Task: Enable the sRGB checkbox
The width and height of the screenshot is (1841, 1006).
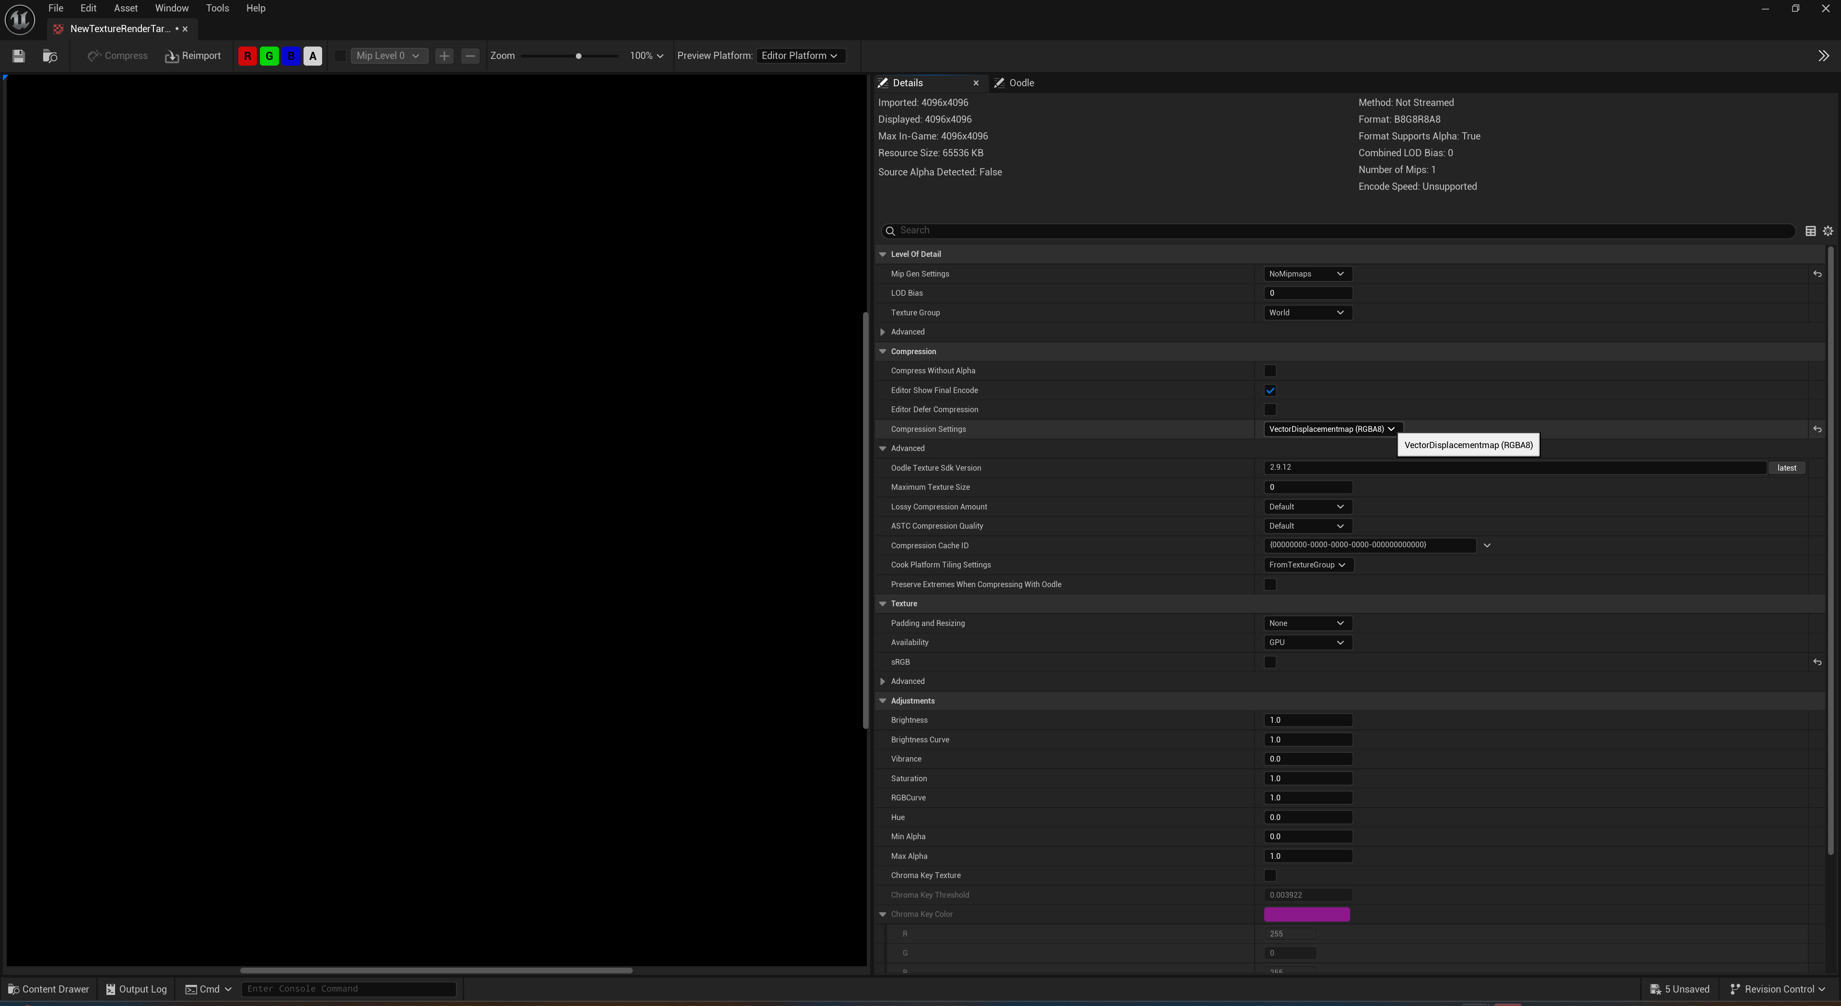Action: tap(1270, 662)
